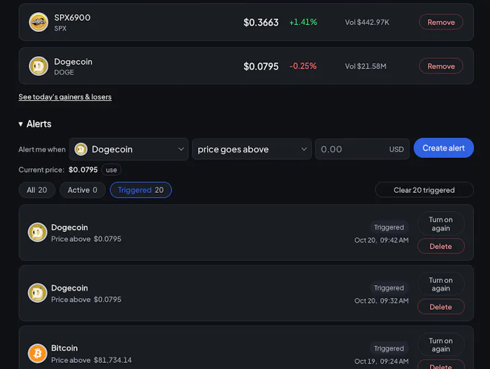Click the Oct 20, 09:42 AM timestamp
The width and height of the screenshot is (490, 369).
pos(381,240)
